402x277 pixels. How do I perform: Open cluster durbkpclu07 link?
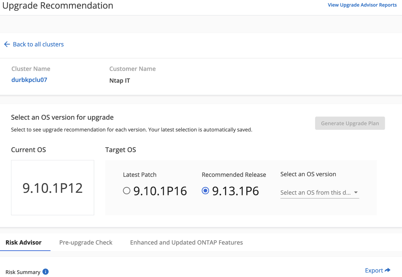(29, 80)
